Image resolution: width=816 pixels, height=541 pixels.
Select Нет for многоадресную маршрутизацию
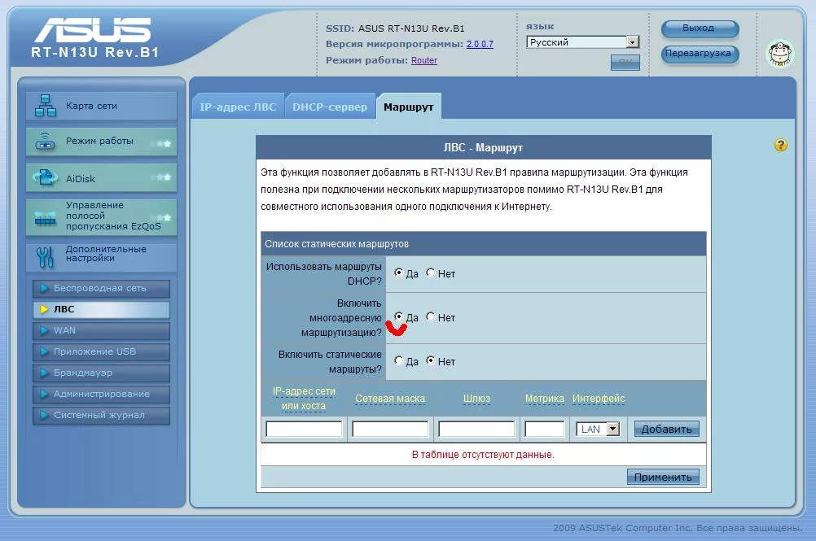431,317
